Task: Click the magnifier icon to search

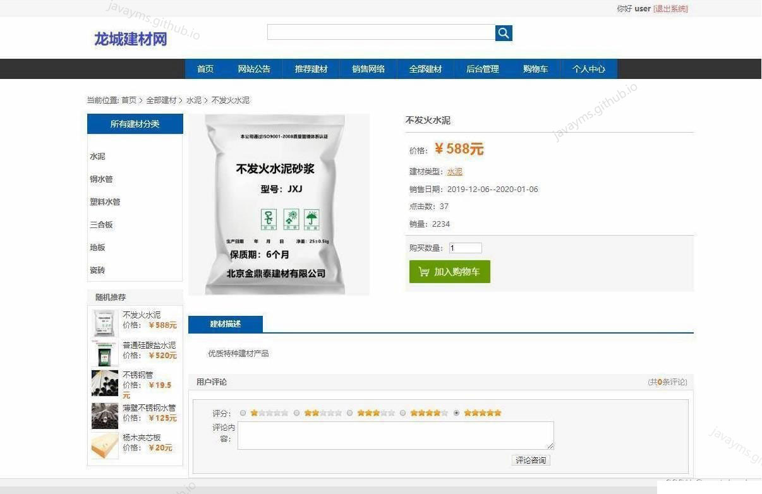Action: click(504, 32)
